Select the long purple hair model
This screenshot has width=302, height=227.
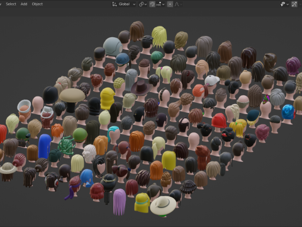[x=120, y=202]
